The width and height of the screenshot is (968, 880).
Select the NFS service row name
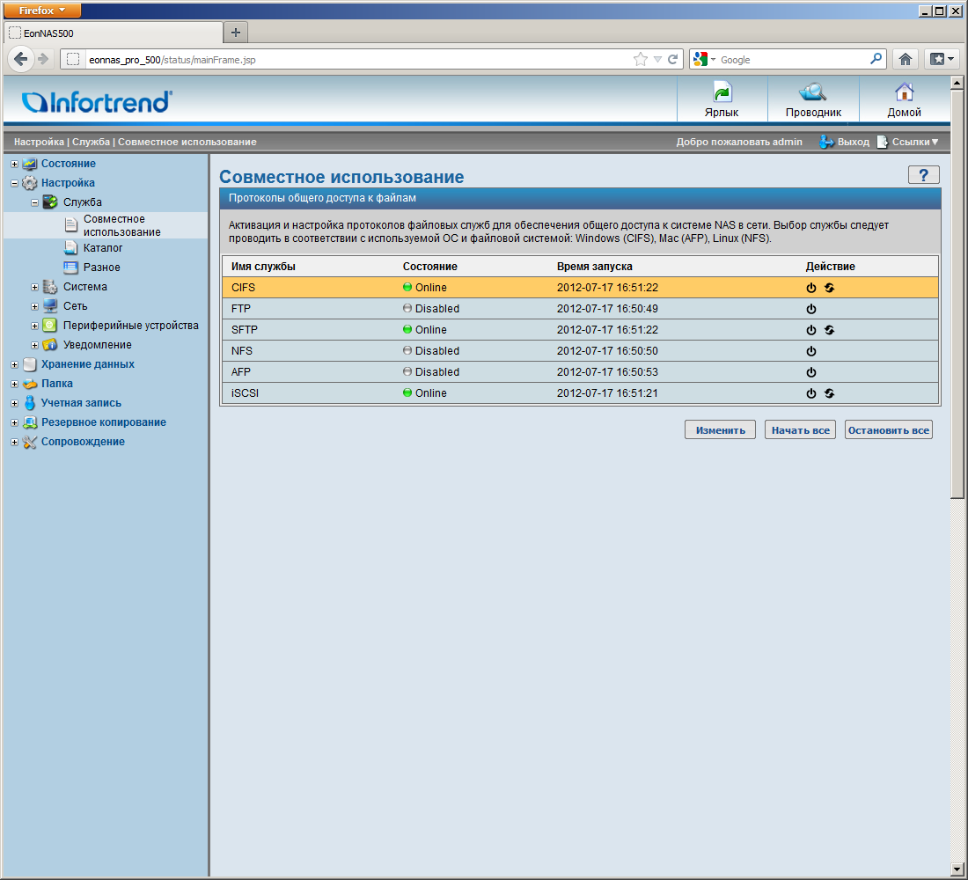pyautogui.click(x=241, y=351)
